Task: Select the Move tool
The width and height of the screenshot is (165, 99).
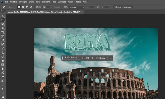Action: coord(3,16)
